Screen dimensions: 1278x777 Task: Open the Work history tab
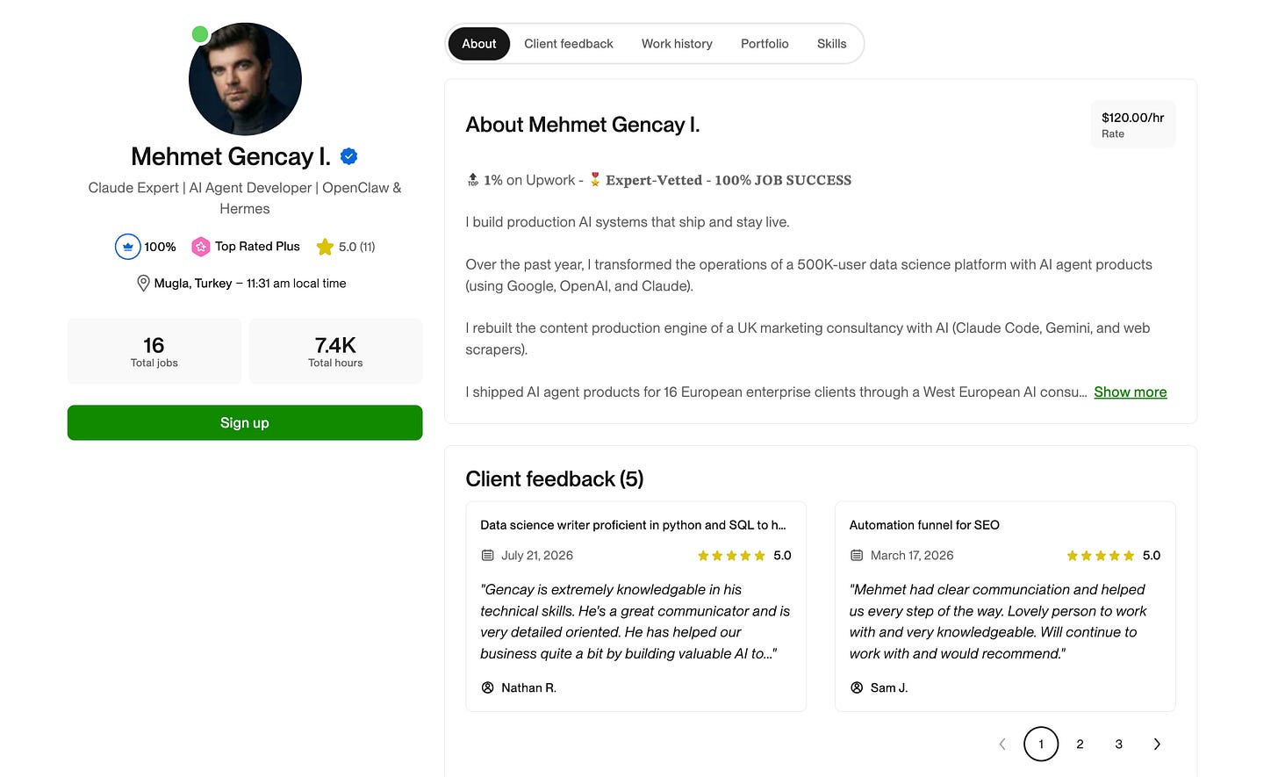677,44
